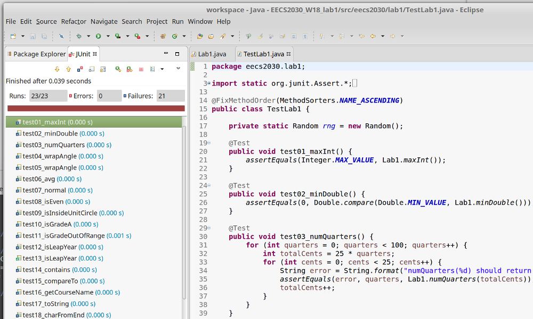Maximize the JUnit view panel
Screen dimensions: 533x319
[177, 54]
